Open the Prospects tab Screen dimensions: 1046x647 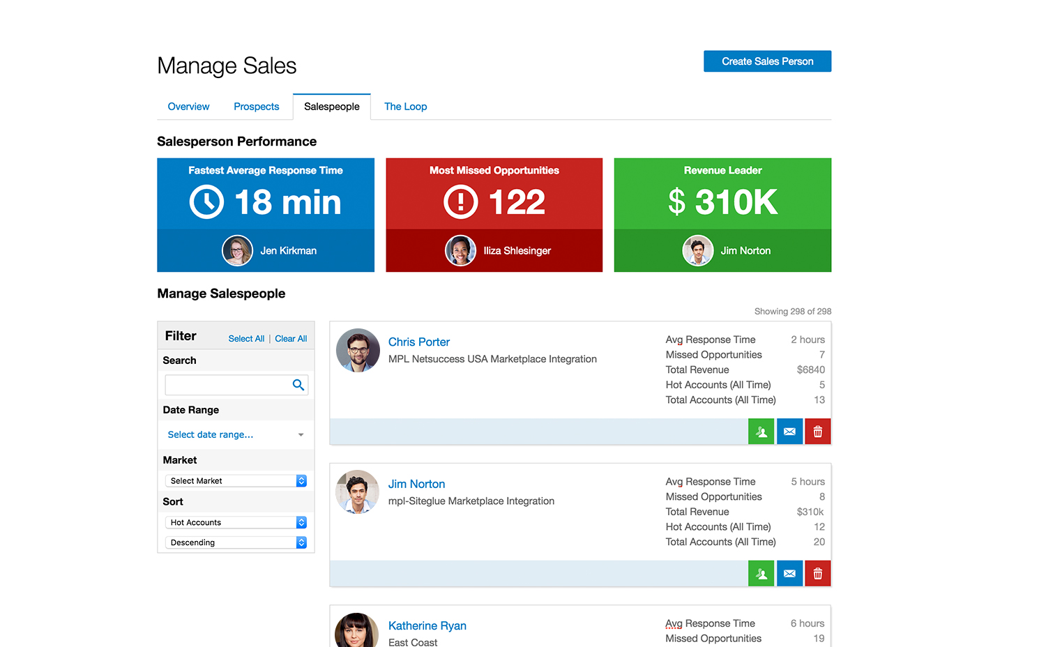point(256,107)
